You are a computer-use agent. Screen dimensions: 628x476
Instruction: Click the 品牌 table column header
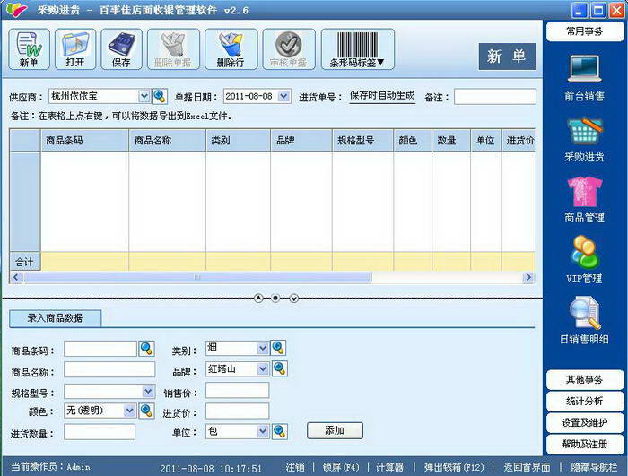click(301, 141)
